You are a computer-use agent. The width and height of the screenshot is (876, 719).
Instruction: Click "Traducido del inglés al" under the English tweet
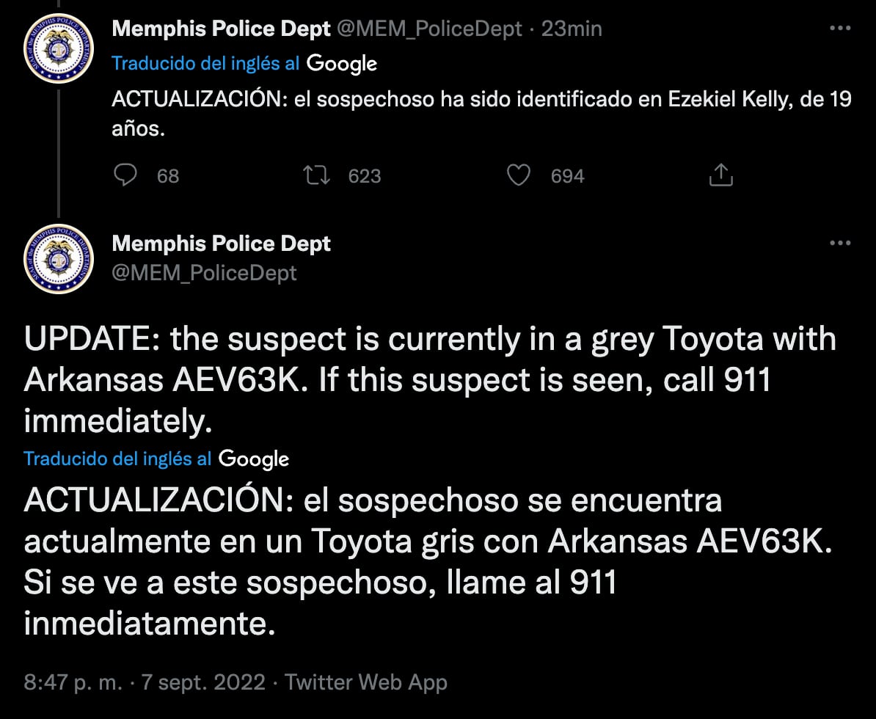117,459
